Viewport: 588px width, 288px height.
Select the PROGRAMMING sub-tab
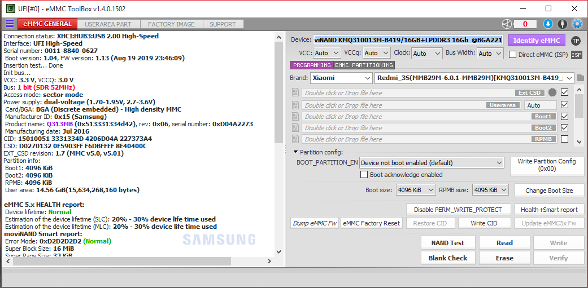pyautogui.click(x=312, y=65)
